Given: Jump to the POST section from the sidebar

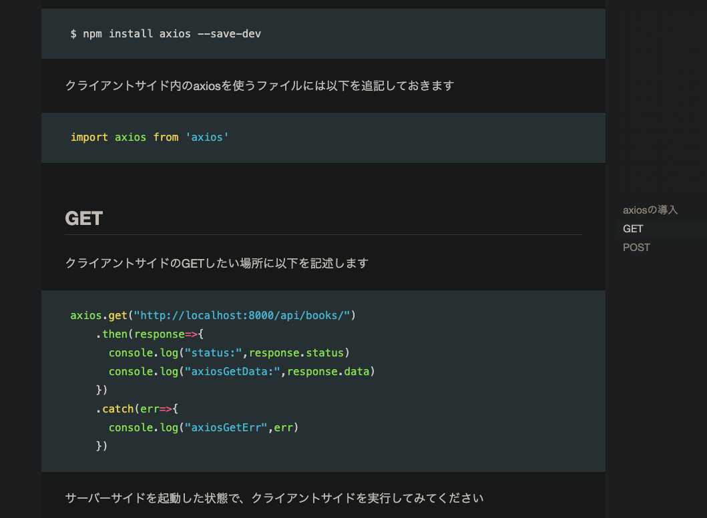Looking at the screenshot, I should coord(636,248).
